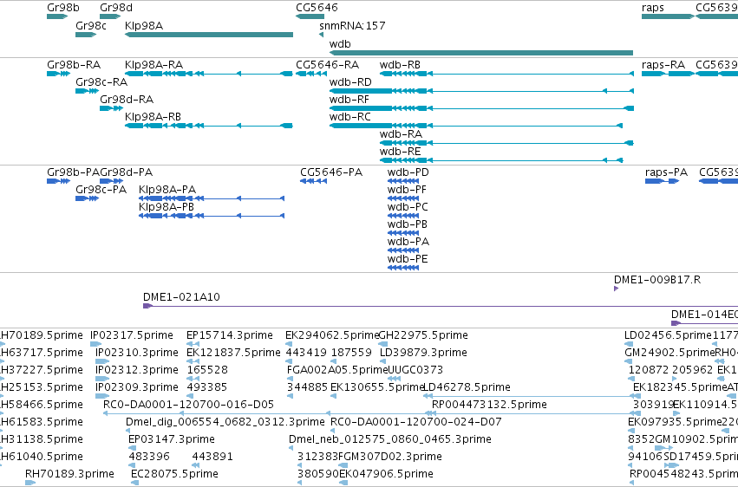Click the RP004473132.5prime EST label
Image resolution: width=738 pixels, height=487 pixels.
pos(489,405)
